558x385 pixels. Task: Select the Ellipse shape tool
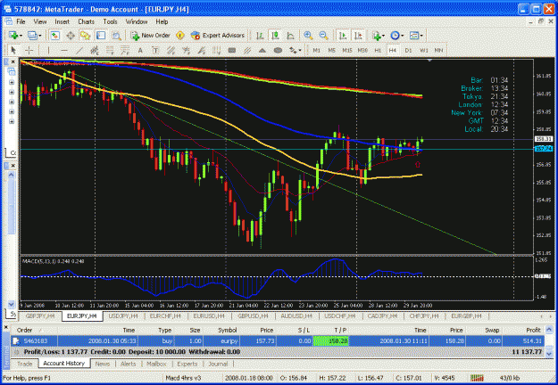278,51
